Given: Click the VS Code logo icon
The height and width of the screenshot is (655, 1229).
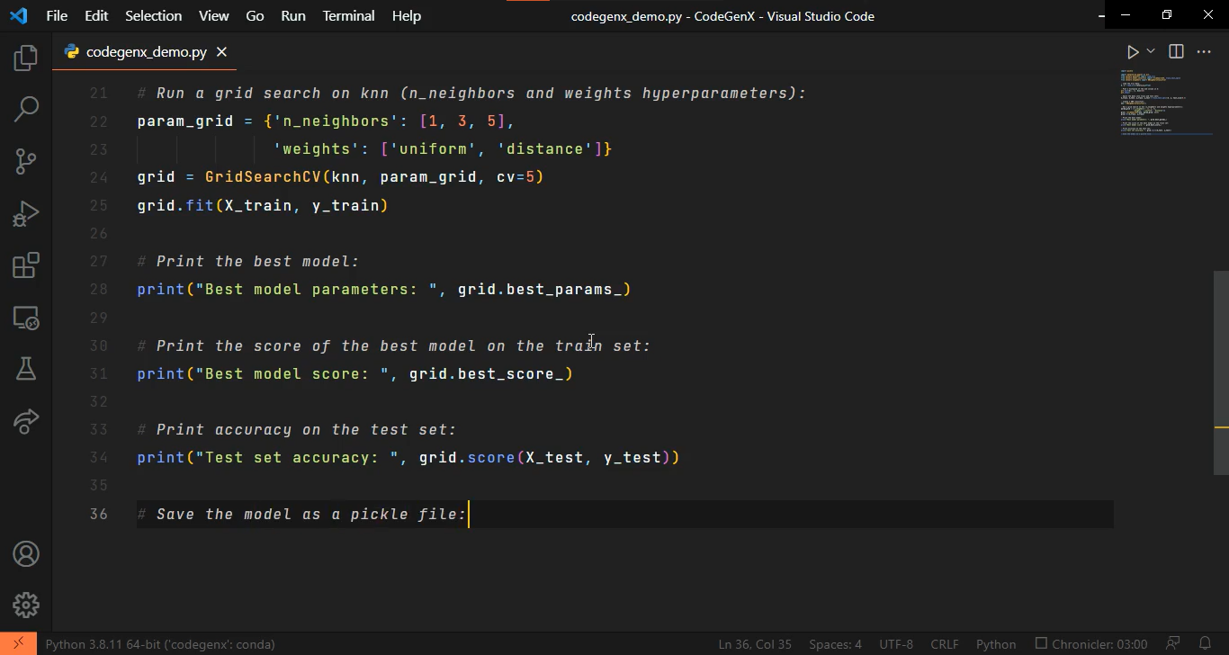Looking at the screenshot, I should pos(18,16).
